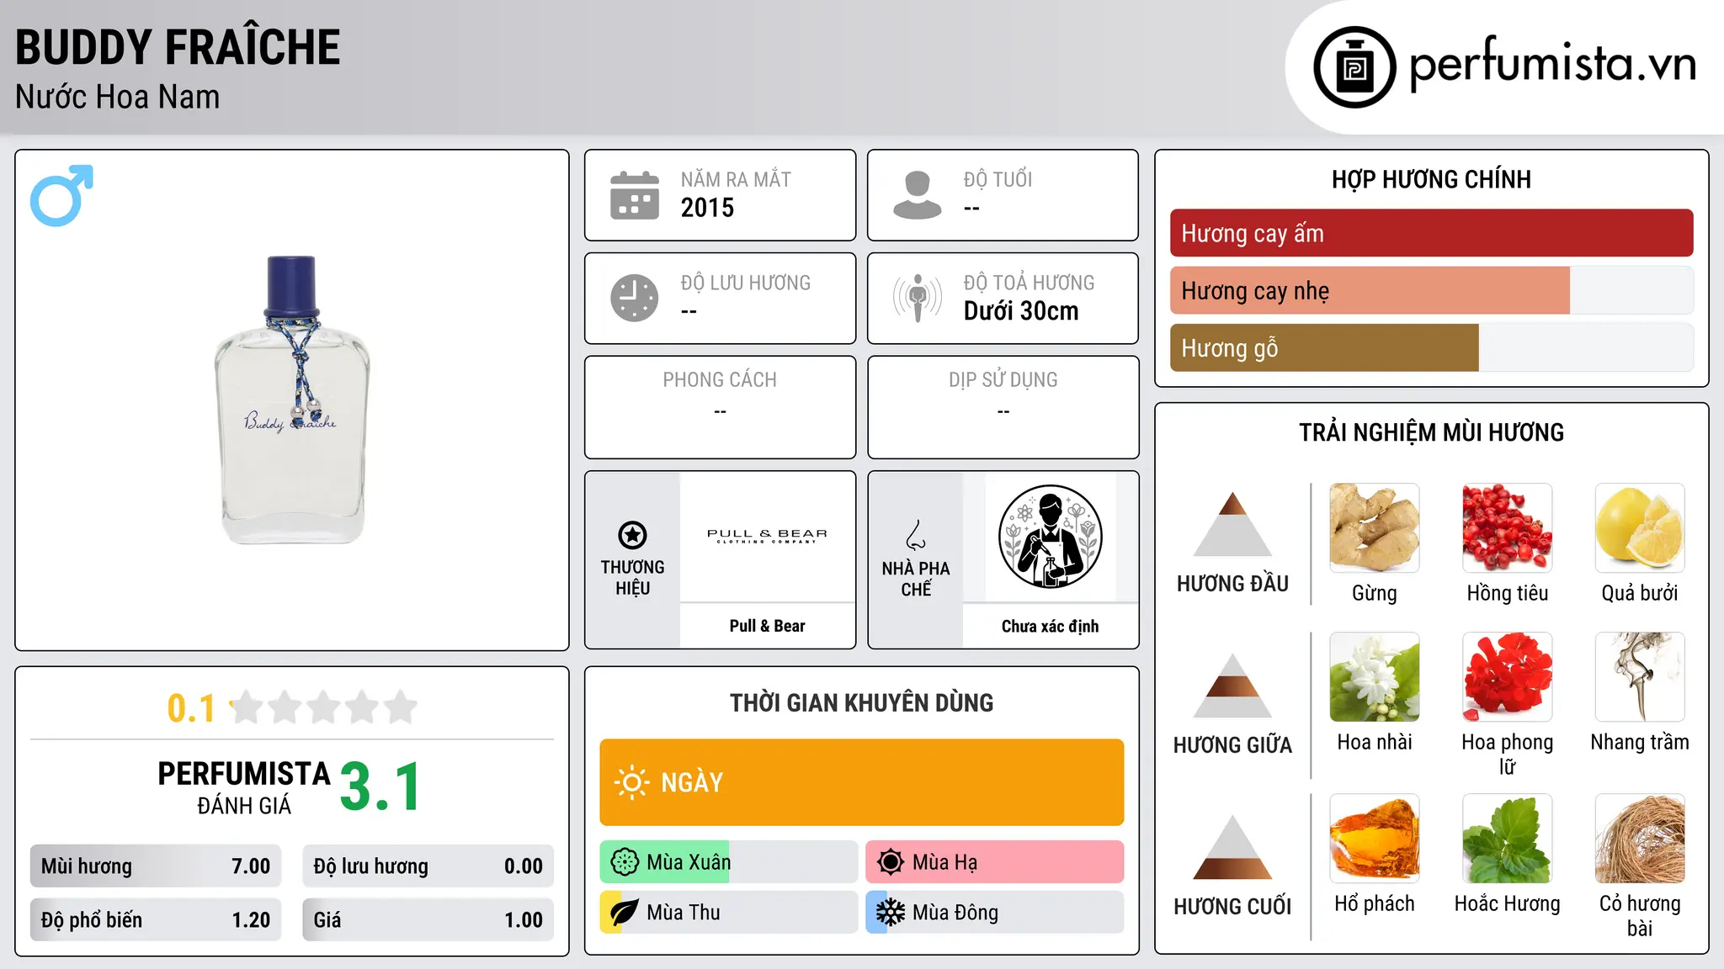Open the Hổ phách amber image
The height and width of the screenshot is (969, 1724).
point(1375,839)
